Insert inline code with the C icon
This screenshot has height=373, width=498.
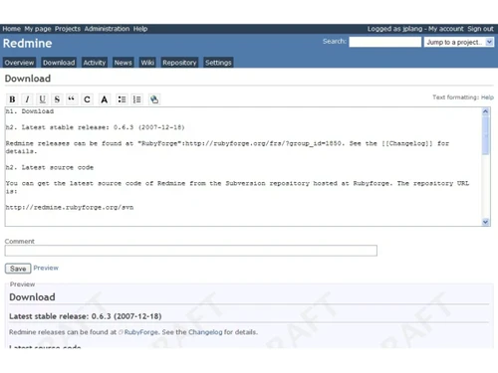tap(87, 99)
